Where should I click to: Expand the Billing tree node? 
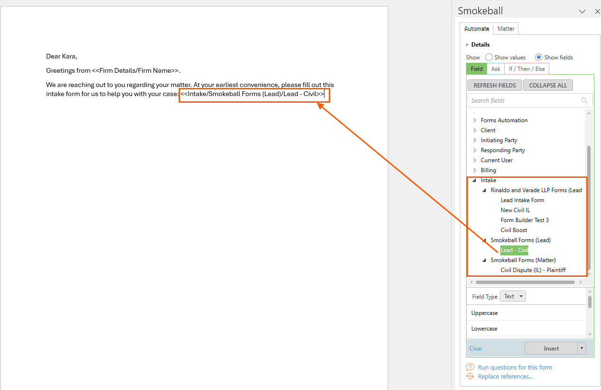click(475, 170)
